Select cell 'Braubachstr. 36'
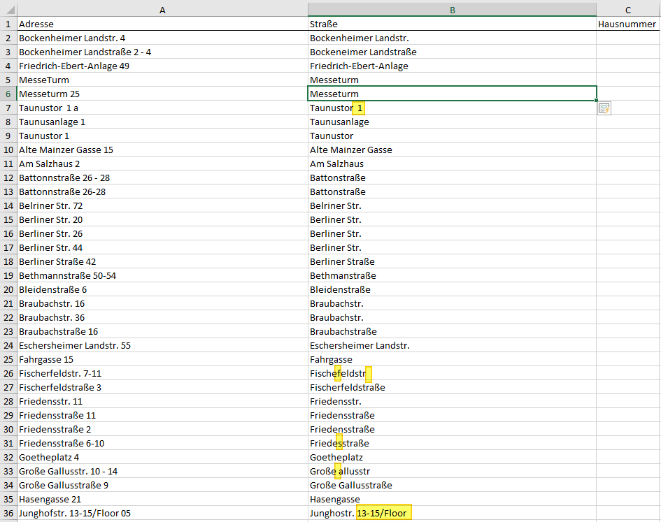This screenshot has width=661, height=522. [x=162, y=317]
